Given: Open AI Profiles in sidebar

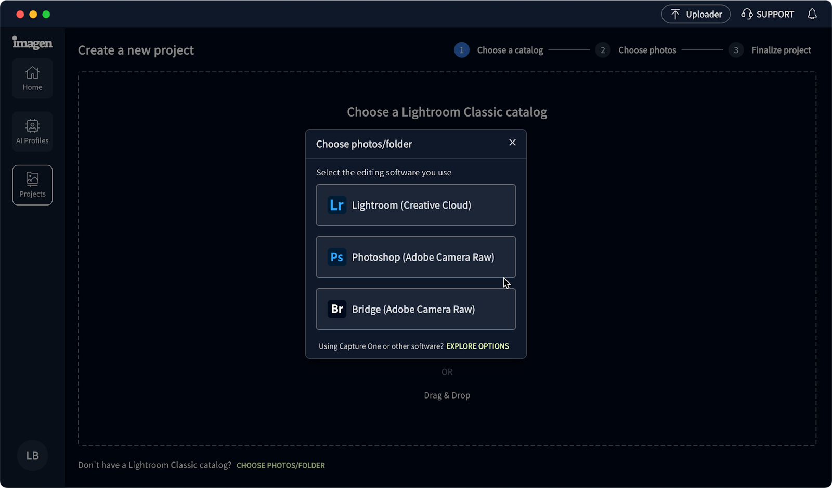Looking at the screenshot, I should pyautogui.click(x=32, y=132).
